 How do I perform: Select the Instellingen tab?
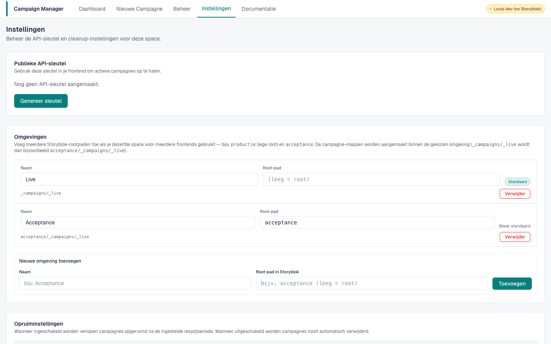(216, 9)
